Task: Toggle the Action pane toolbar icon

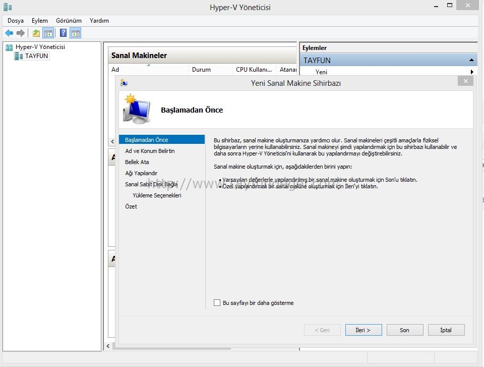Action: (x=75, y=33)
